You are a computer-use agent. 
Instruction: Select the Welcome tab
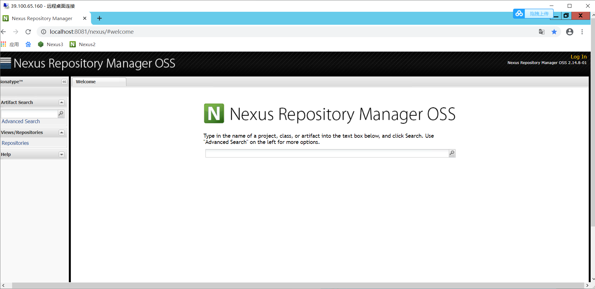tap(99, 82)
